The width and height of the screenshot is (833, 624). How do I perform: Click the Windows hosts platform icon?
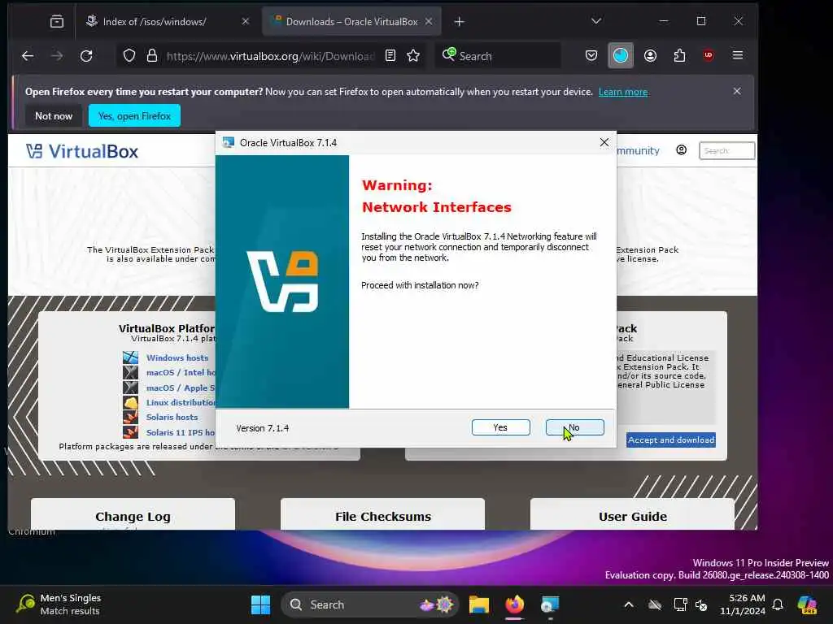pyautogui.click(x=131, y=357)
